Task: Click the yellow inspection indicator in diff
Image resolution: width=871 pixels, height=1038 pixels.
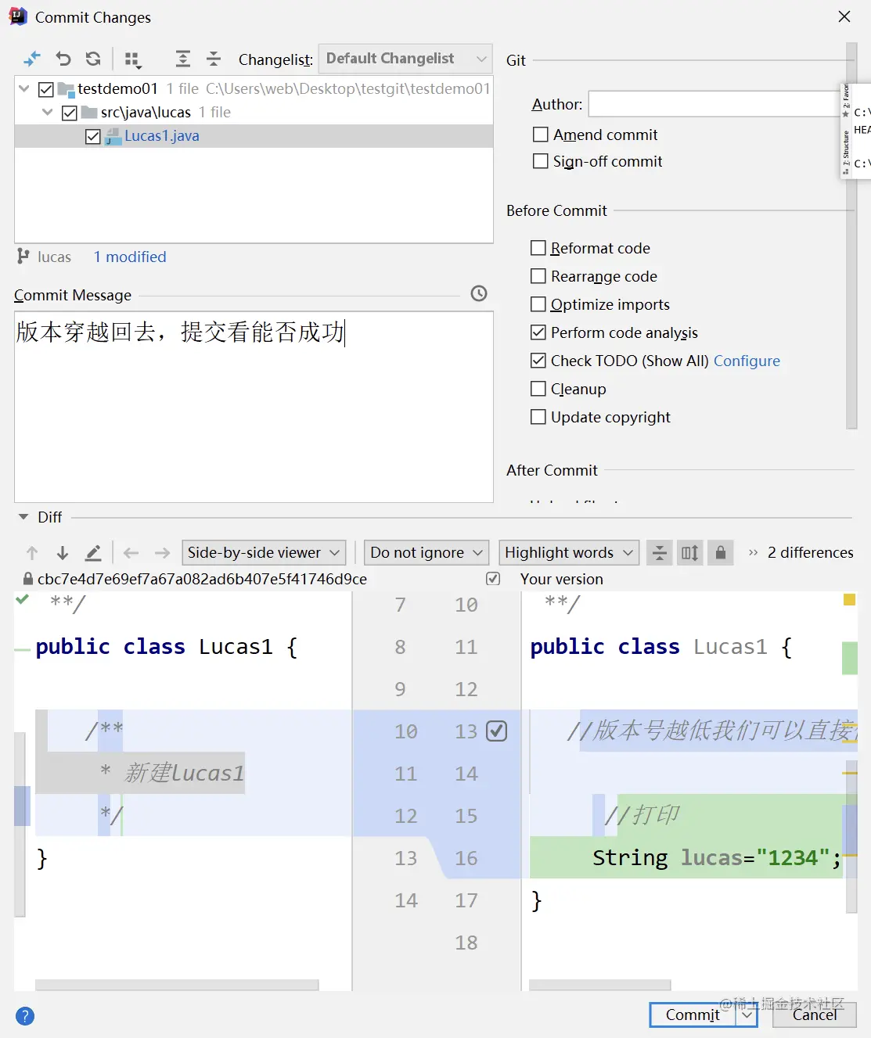Action: [x=849, y=600]
